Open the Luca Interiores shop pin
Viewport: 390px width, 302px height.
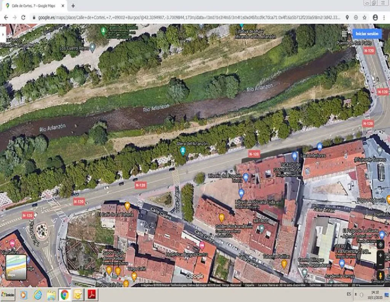click(320, 147)
